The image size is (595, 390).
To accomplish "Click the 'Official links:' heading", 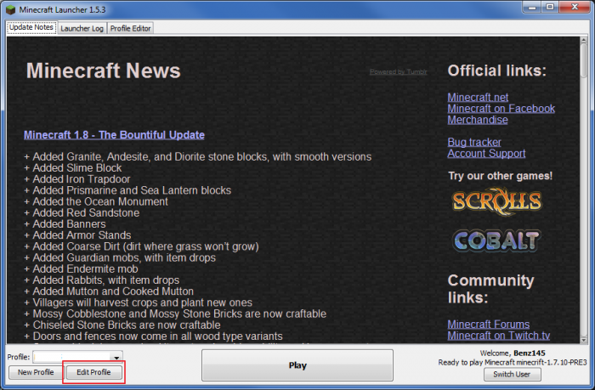I will coord(496,71).
